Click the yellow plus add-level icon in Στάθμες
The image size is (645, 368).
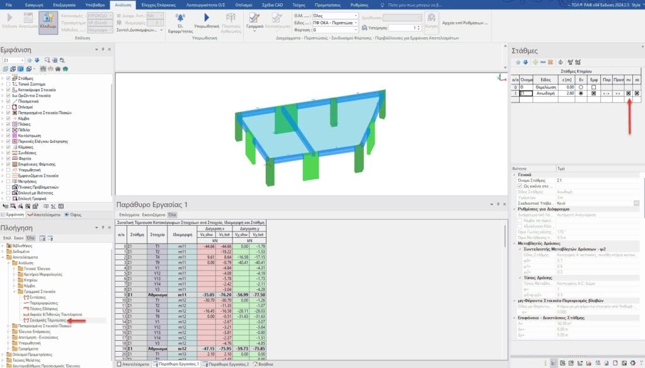coord(535,62)
